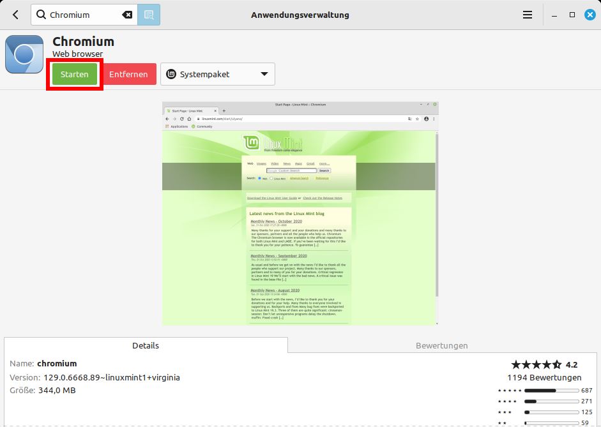Image resolution: width=601 pixels, height=427 pixels.
Task: Click the back arrow to return
Action: coord(14,14)
